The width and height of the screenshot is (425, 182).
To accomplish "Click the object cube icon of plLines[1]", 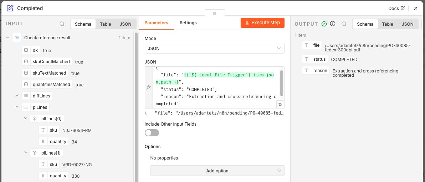I will point(35,153).
